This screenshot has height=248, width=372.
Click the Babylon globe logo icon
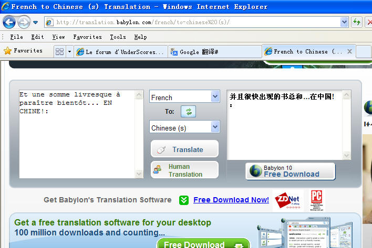click(255, 171)
